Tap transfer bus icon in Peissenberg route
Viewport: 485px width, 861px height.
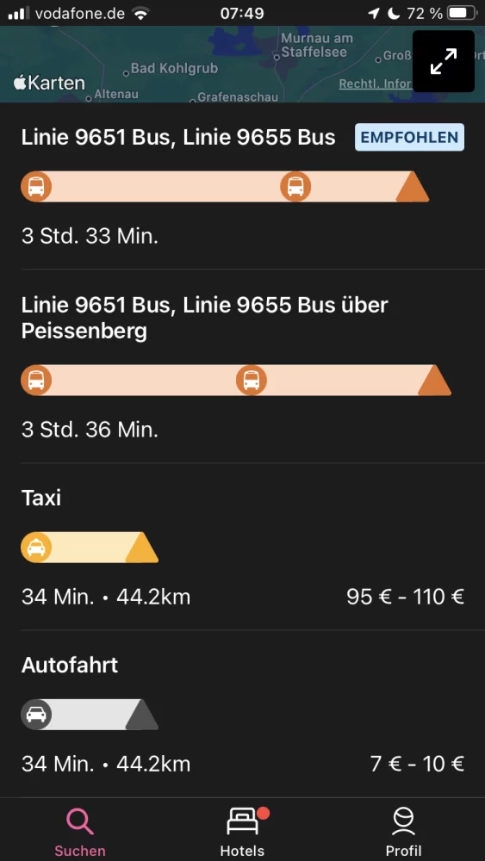coord(252,380)
